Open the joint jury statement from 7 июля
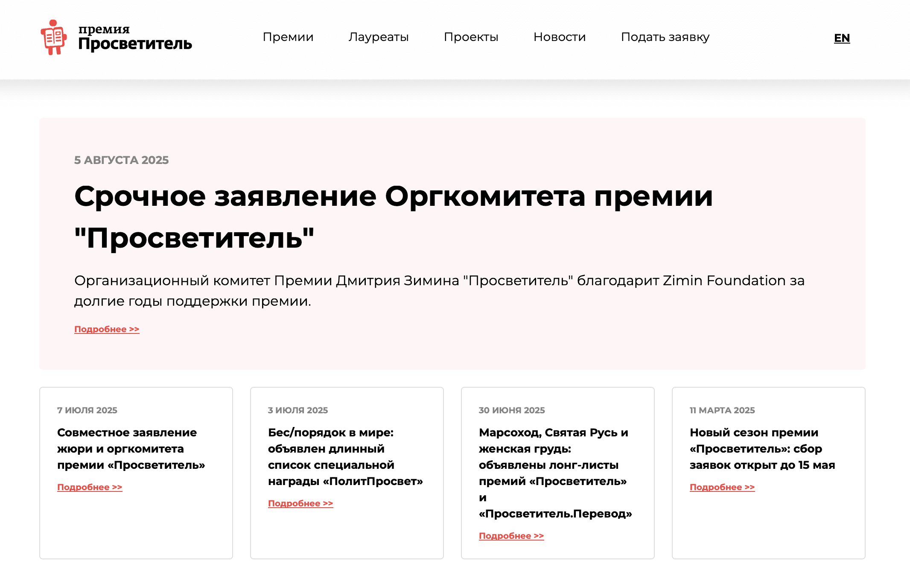The image size is (910, 573). click(131, 449)
